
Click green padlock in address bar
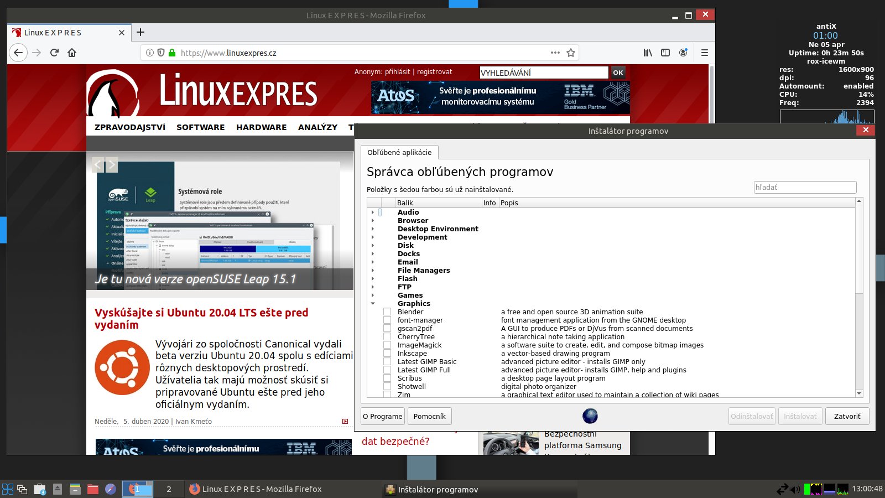tap(172, 53)
